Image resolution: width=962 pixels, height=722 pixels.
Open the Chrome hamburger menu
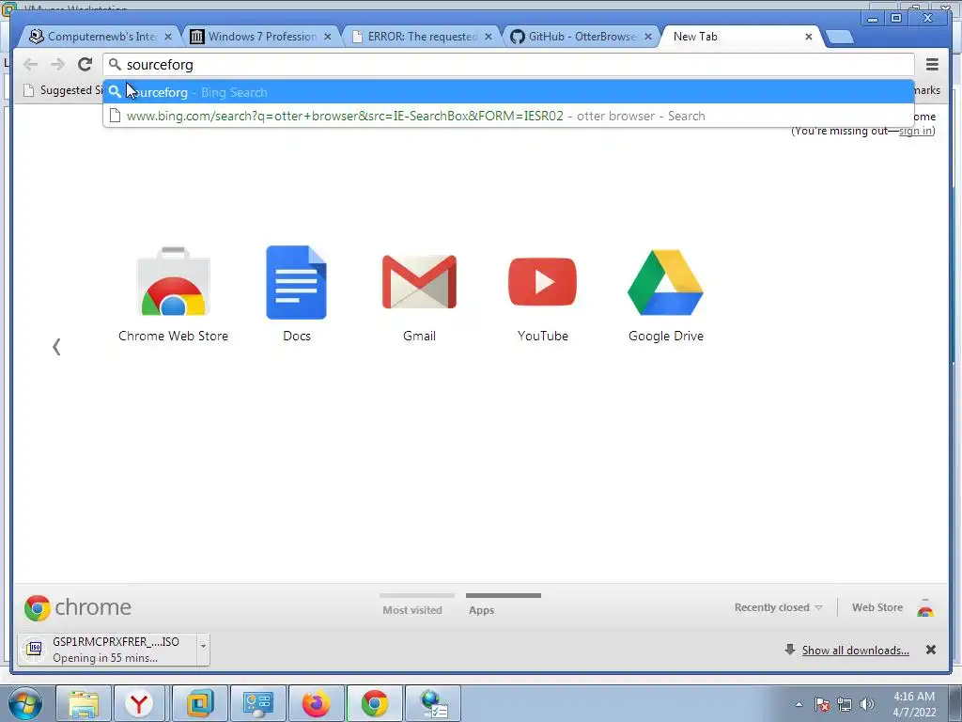click(932, 65)
